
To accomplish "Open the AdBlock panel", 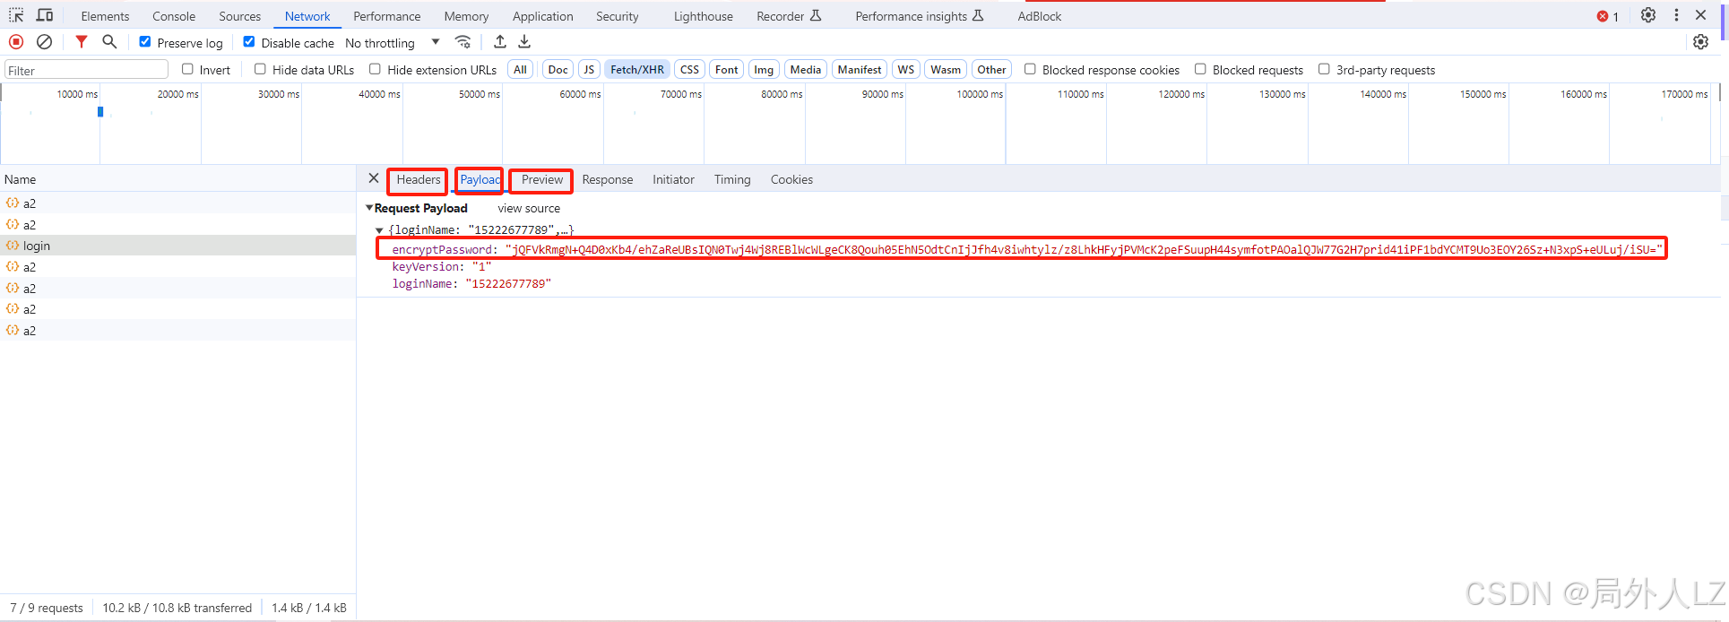I will pyautogui.click(x=1040, y=16).
